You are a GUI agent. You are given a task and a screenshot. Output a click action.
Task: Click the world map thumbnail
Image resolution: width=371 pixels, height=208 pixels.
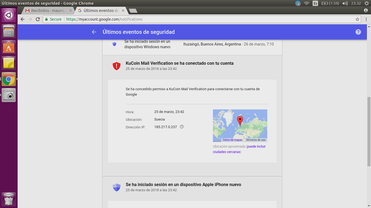[x=240, y=126]
